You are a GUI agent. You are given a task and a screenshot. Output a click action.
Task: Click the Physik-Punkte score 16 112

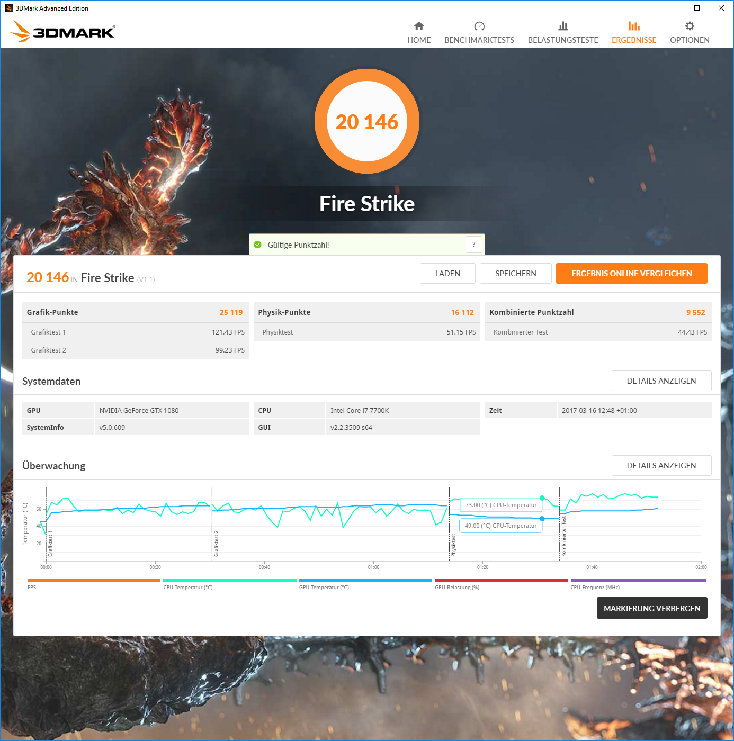click(462, 312)
